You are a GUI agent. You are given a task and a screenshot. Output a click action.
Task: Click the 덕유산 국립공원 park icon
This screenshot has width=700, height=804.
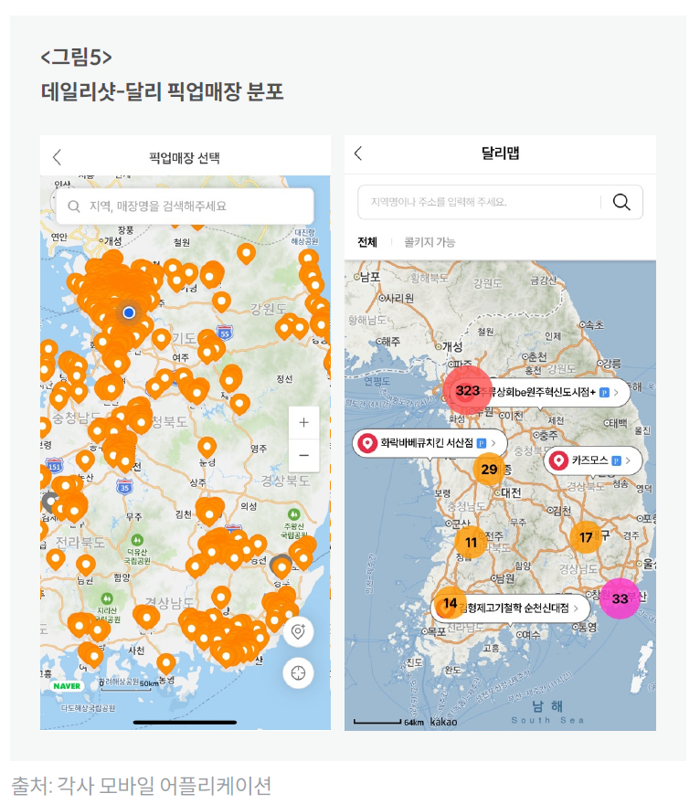[x=137, y=540]
